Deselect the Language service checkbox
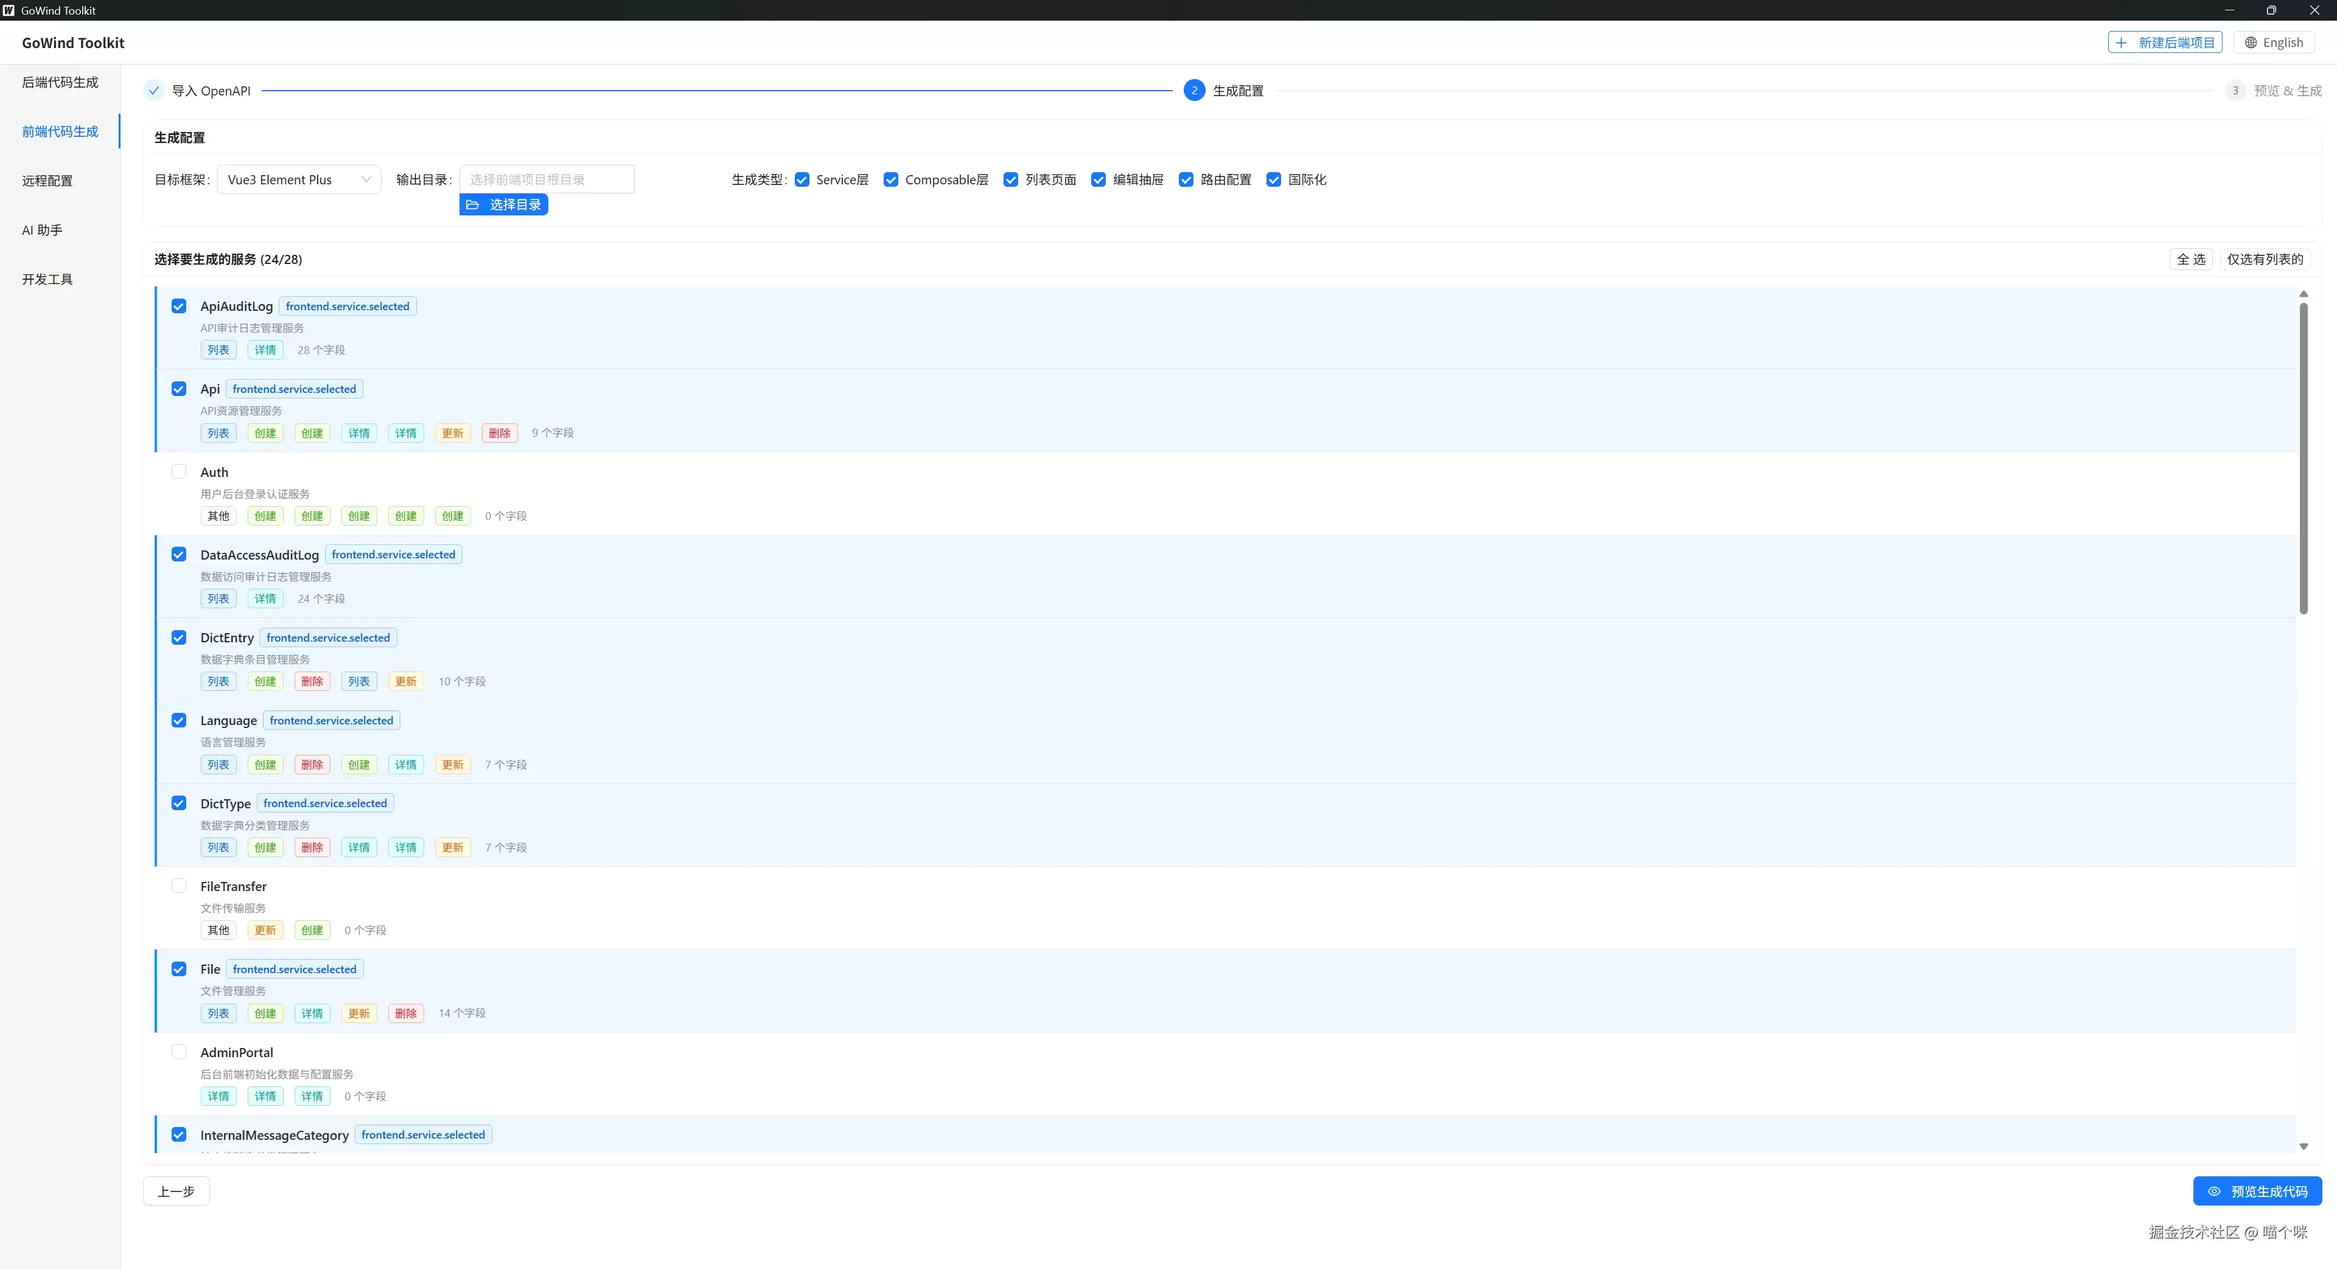The image size is (2337, 1270). point(179,720)
